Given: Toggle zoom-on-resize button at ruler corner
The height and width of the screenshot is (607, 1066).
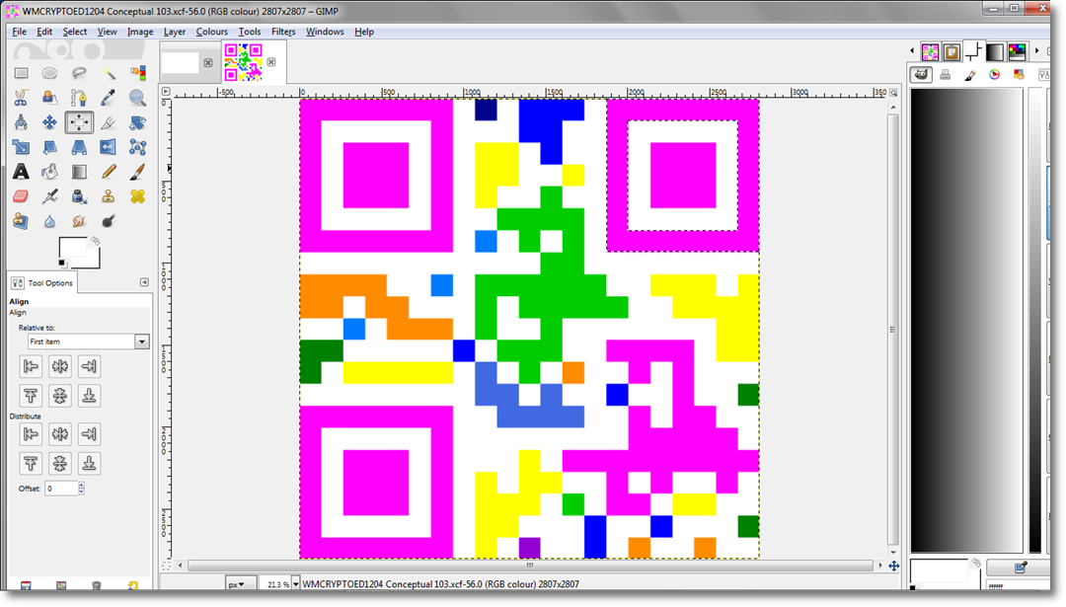Looking at the screenshot, I should click(x=893, y=92).
